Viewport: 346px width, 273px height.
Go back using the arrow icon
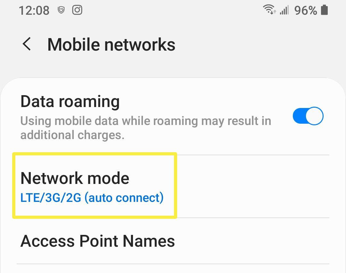(27, 44)
